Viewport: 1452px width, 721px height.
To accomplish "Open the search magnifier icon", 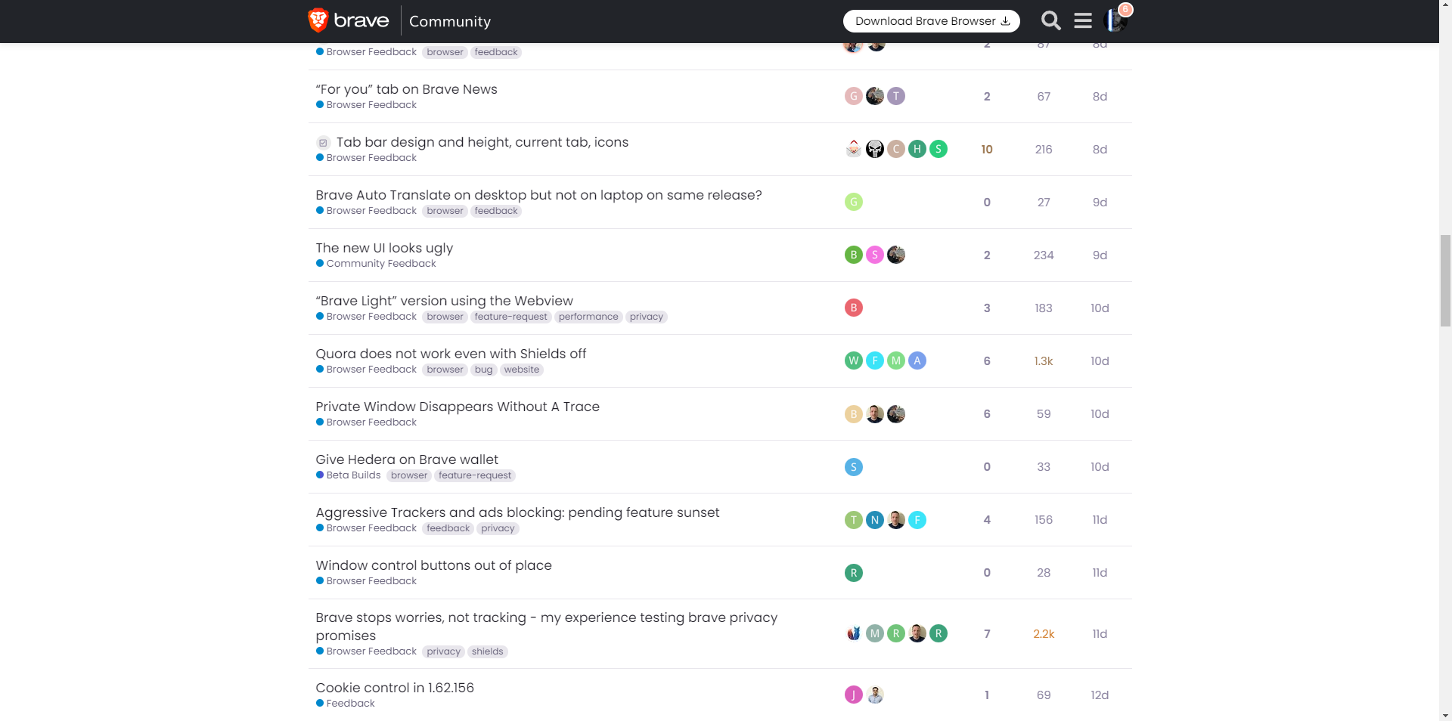I will tap(1050, 20).
